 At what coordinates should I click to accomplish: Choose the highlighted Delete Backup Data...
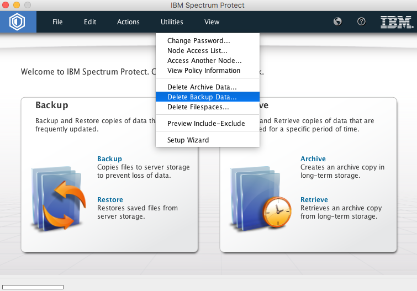point(208,97)
